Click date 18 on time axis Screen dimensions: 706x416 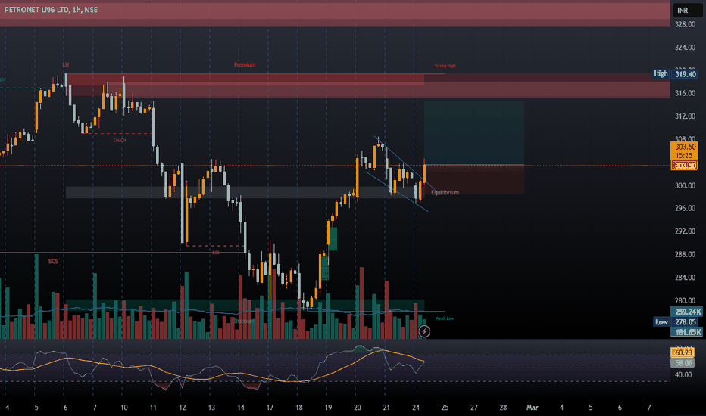(x=299, y=408)
